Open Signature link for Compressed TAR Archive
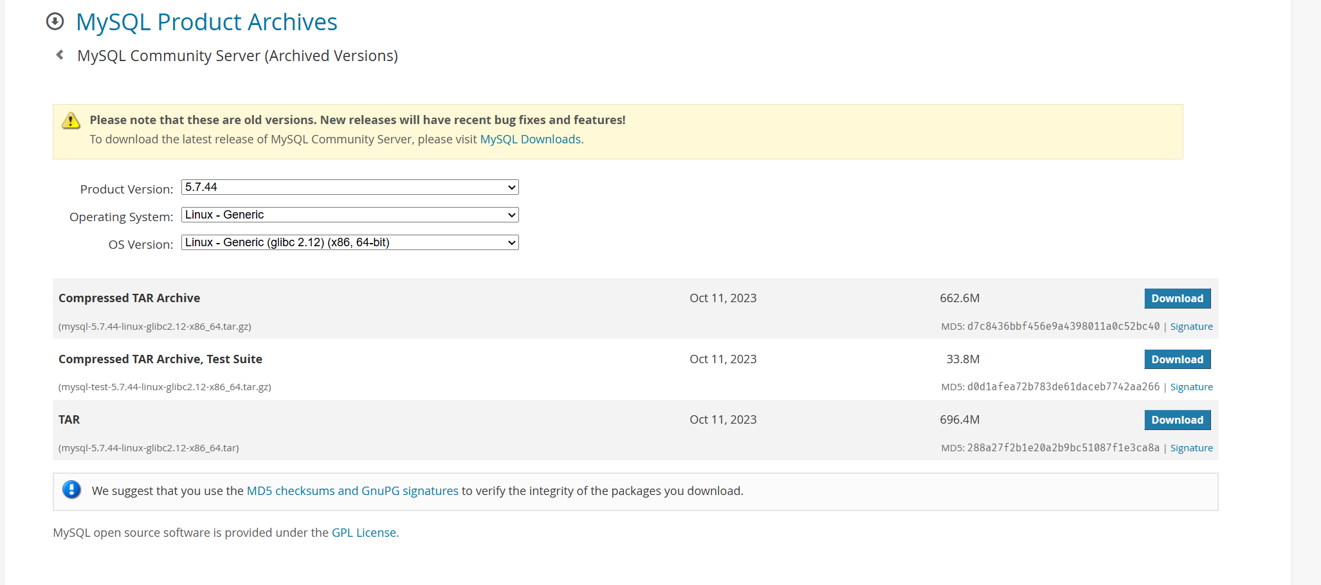The height and width of the screenshot is (585, 1321). point(1191,327)
